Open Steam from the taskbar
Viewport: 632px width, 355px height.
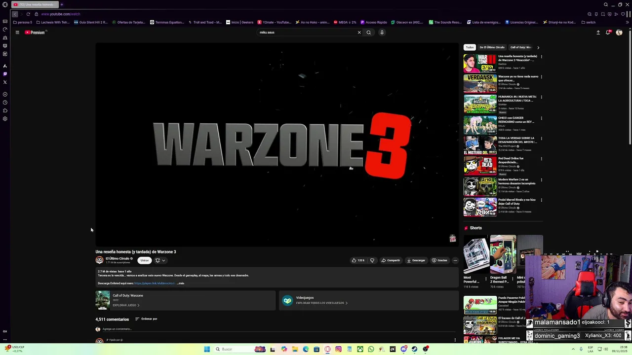(x=414, y=349)
